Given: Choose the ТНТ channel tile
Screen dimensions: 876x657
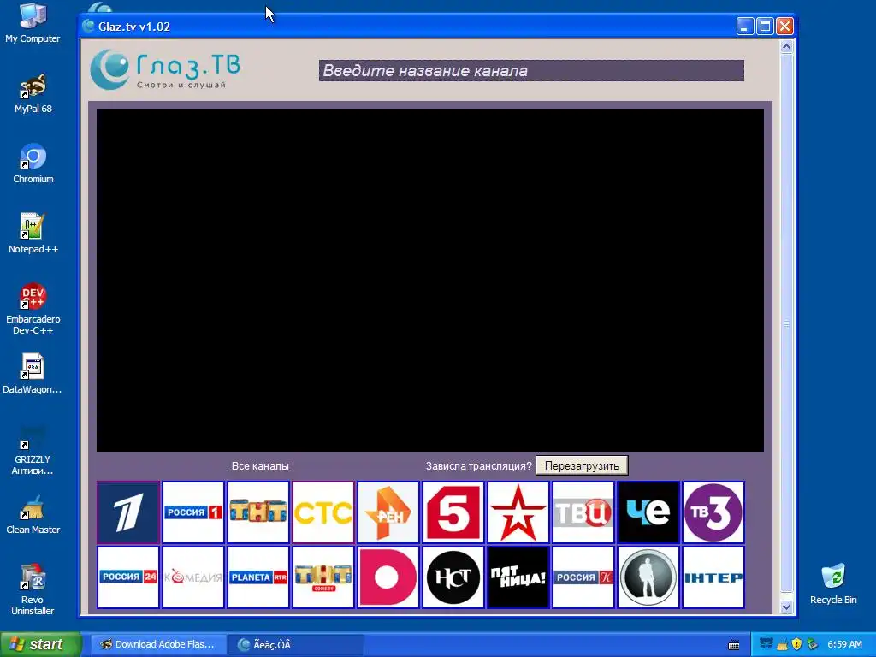Looking at the screenshot, I should click(x=258, y=512).
